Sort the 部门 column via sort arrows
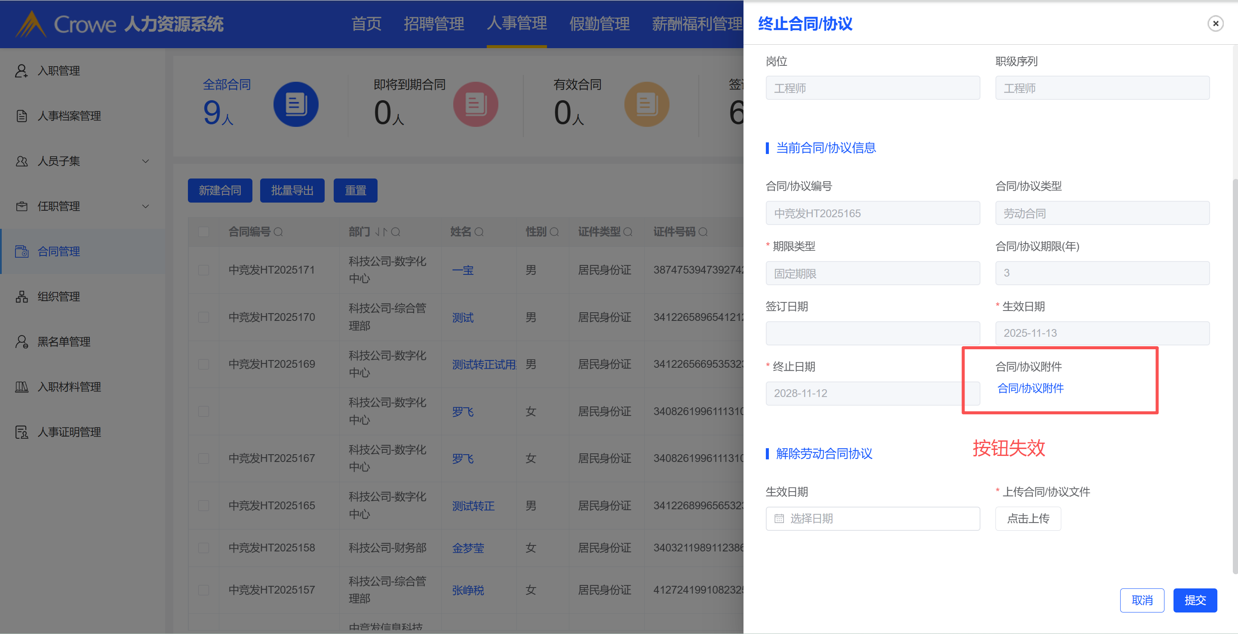1238x634 pixels. coord(381,232)
